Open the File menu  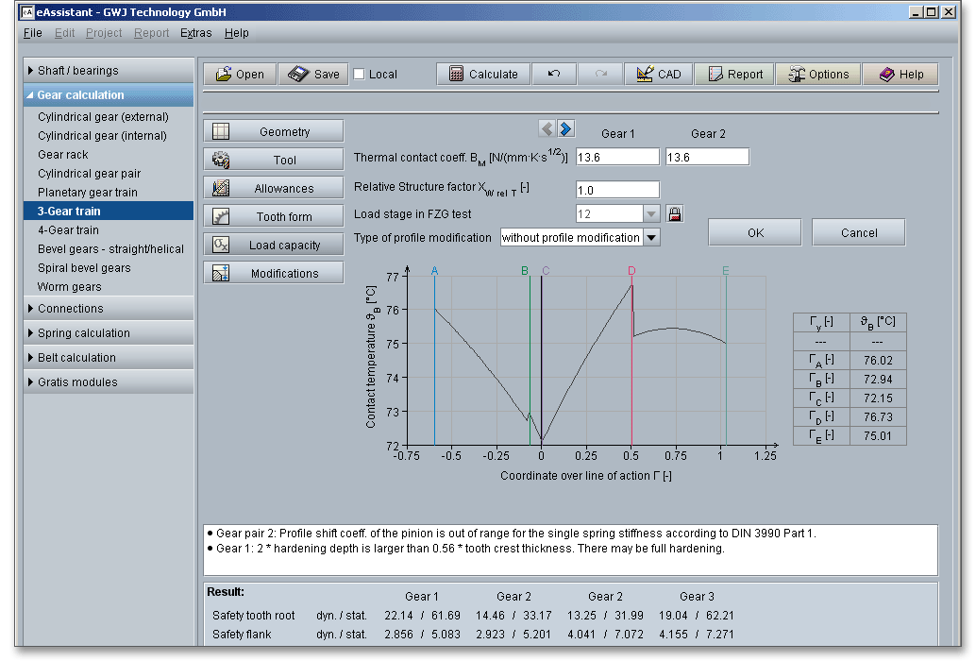(x=32, y=33)
